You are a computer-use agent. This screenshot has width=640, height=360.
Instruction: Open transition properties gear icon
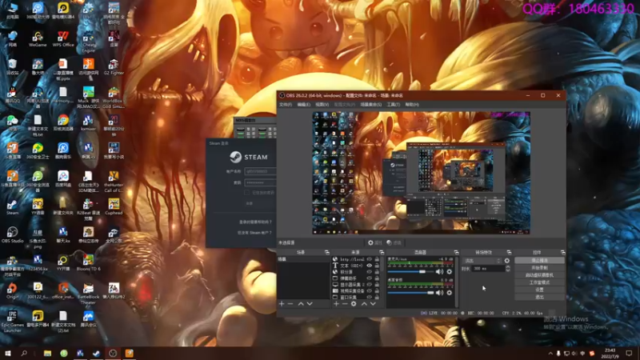pos(507,261)
